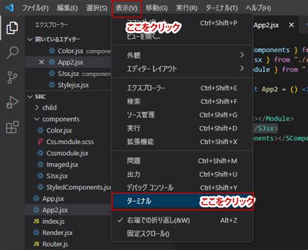The height and width of the screenshot is (250, 308).
Task: Open the ファイル(F) menu
Action: tap(35, 8)
